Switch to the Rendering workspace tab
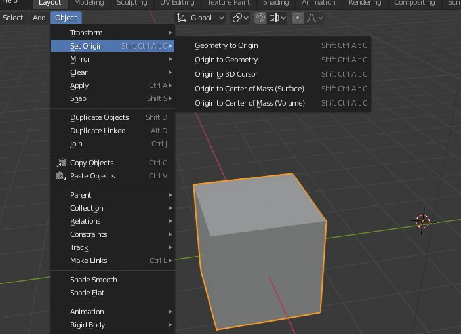This screenshot has width=461, height=334. 365,3
